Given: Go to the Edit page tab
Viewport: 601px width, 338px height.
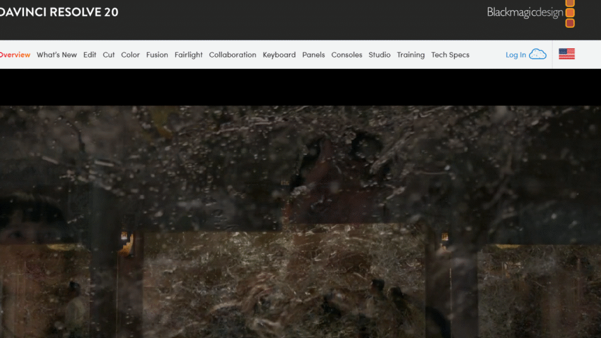Looking at the screenshot, I should [x=90, y=55].
